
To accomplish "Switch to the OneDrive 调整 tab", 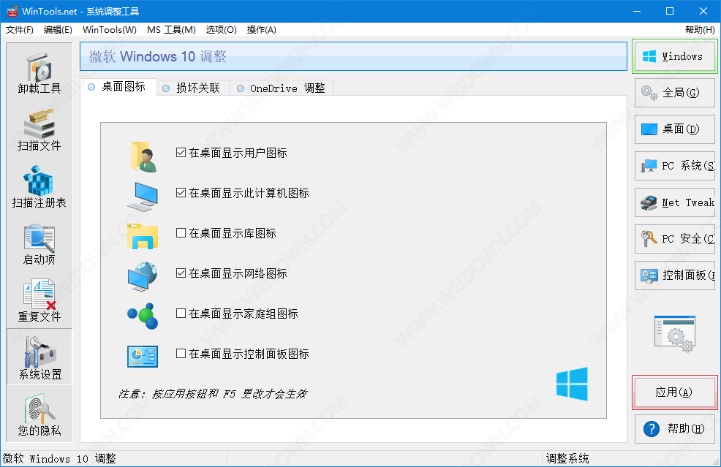I will (282, 88).
